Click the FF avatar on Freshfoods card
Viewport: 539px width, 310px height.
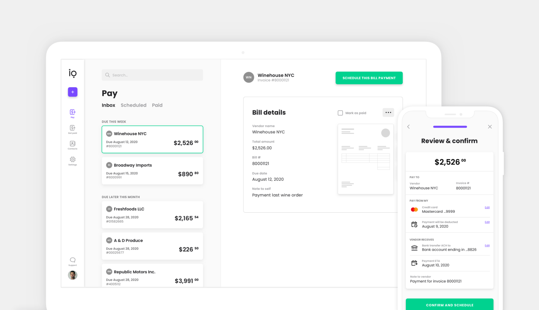109,209
